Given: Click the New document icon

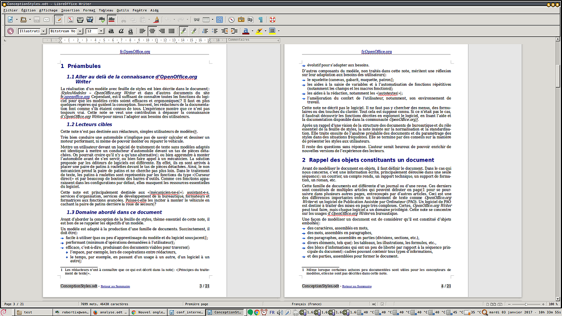Looking at the screenshot, I should (10, 19).
